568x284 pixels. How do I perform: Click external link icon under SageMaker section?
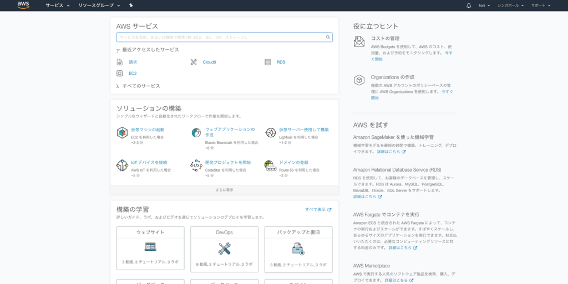point(404,152)
